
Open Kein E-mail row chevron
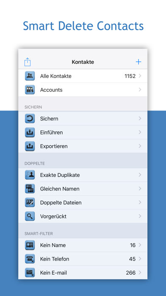point(140,273)
